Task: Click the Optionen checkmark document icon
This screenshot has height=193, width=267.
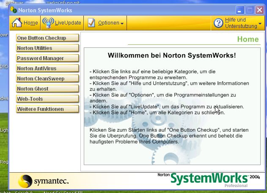Action: (x=91, y=23)
